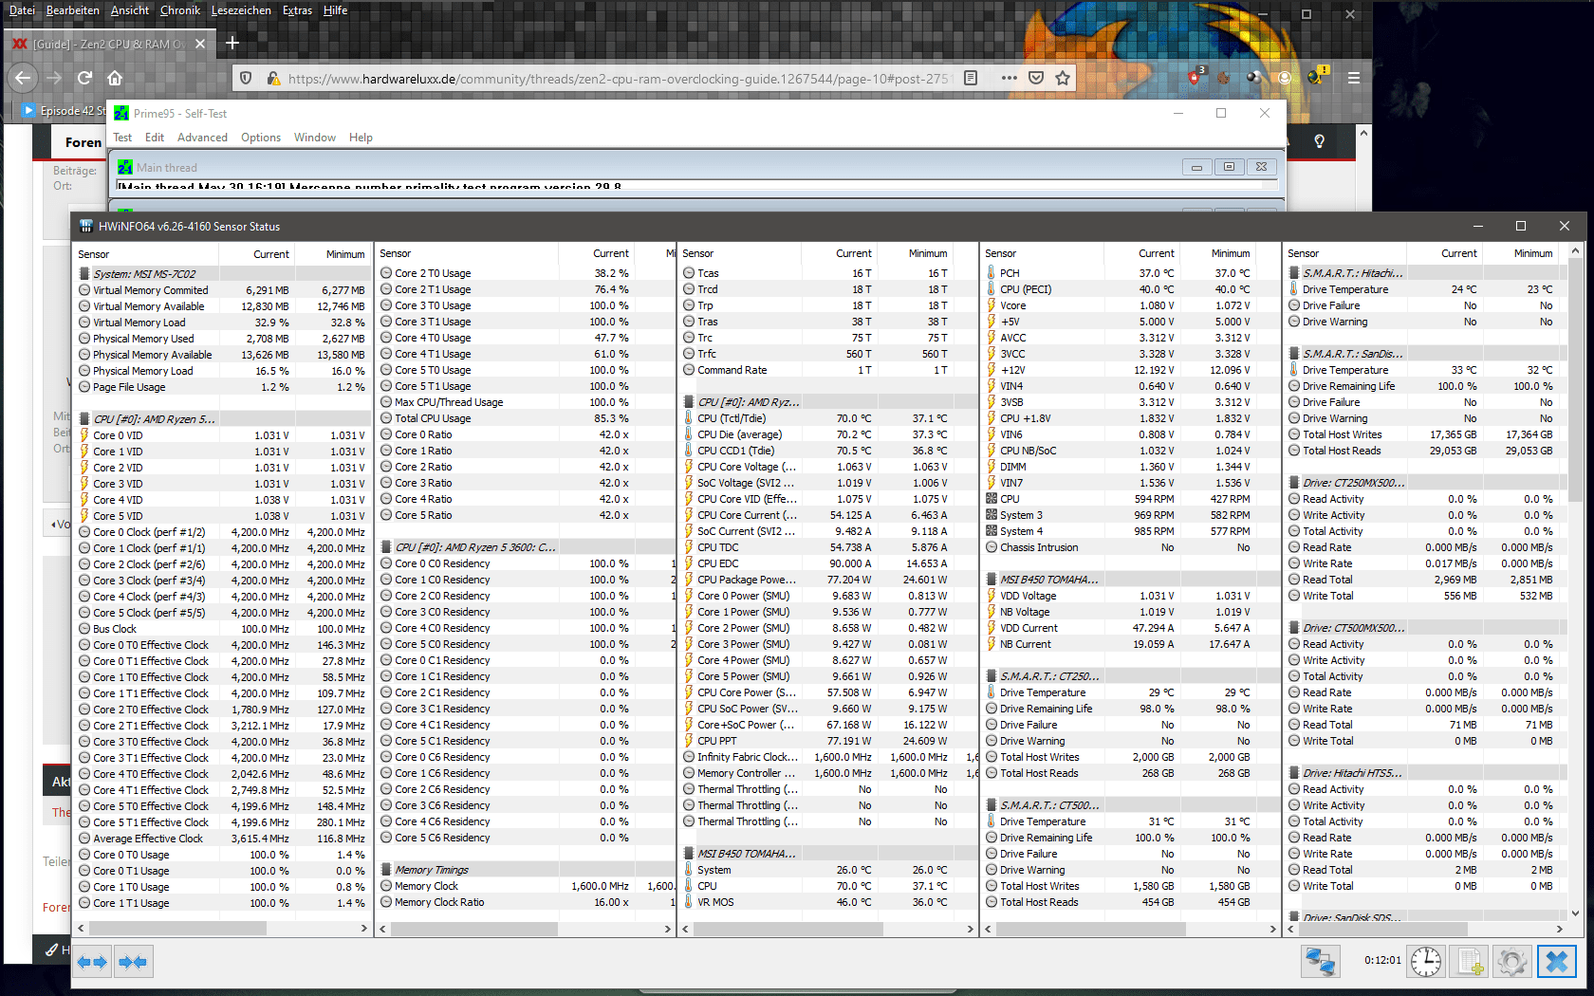Viewport: 1594px width, 996px height.
Task: Open the Prime95 Advanced menu
Action: pyautogui.click(x=202, y=138)
